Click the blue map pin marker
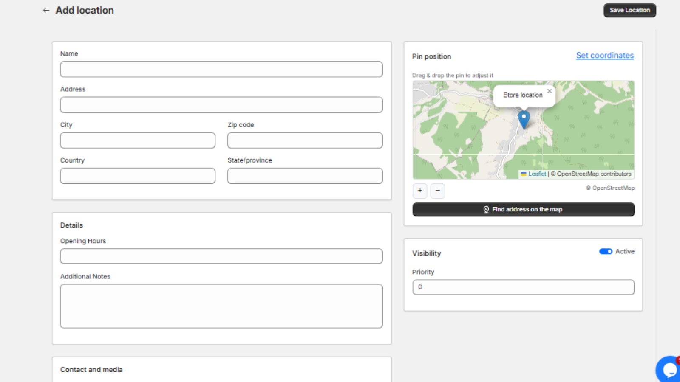Viewport: 680px width, 382px height. tap(524, 120)
